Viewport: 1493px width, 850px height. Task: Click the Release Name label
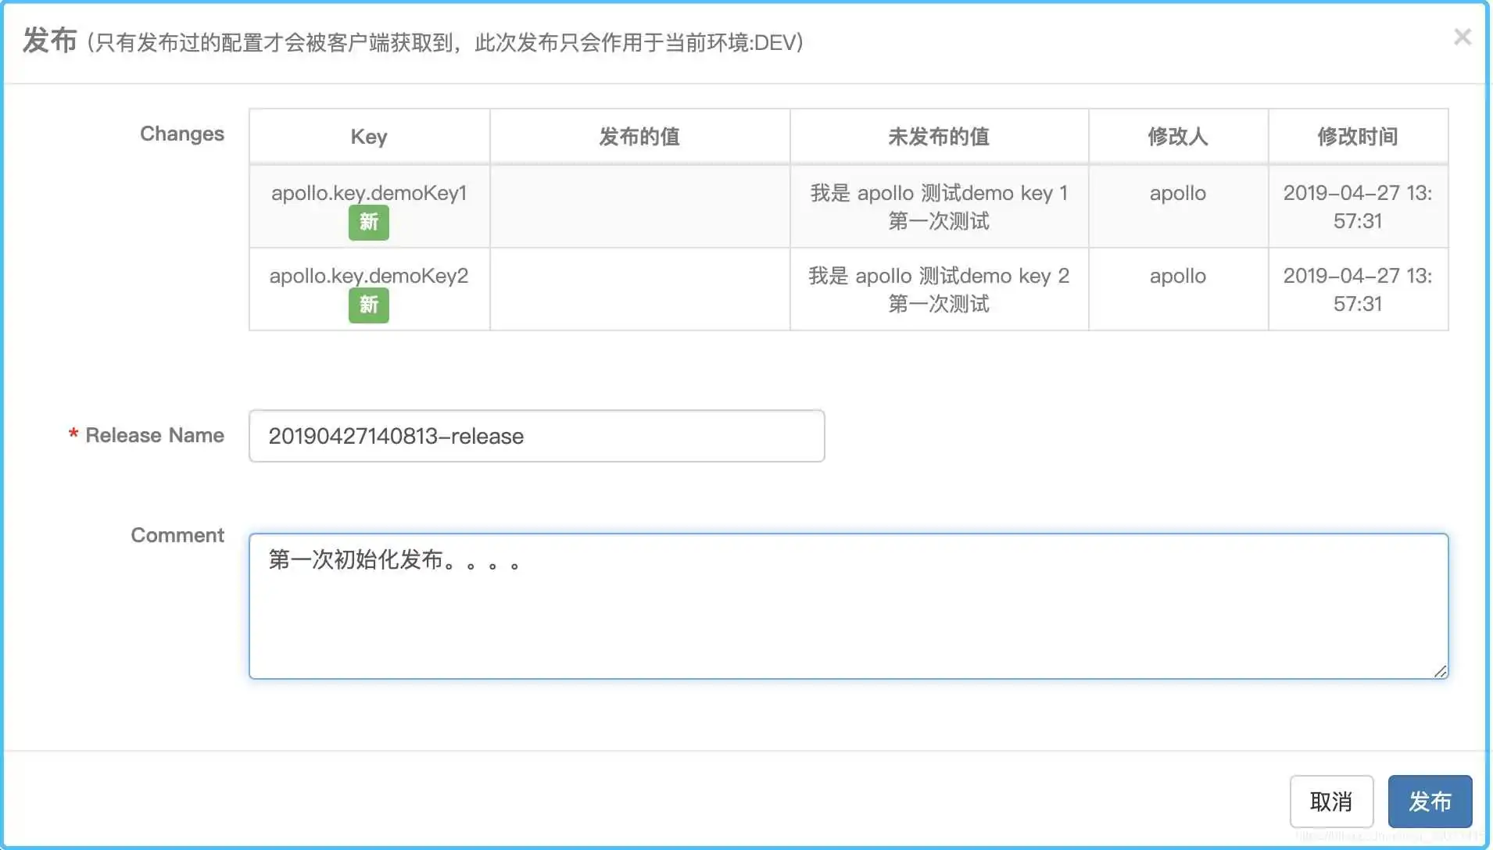(x=154, y=435)
